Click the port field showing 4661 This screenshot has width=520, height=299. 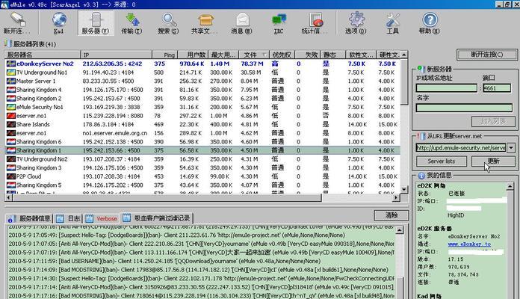click(x=496, y=88)
